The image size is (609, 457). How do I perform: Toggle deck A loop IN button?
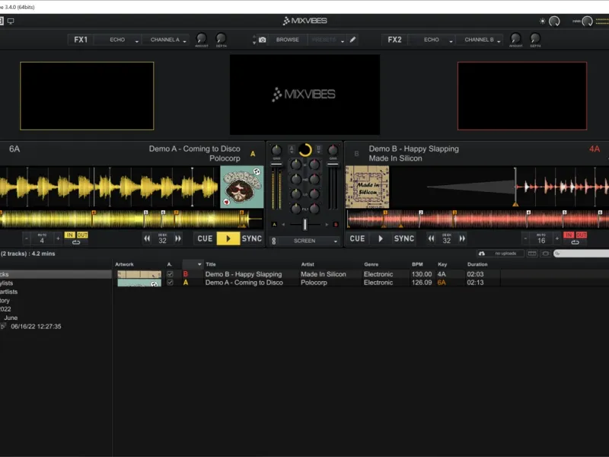click(x=69, y=235)
